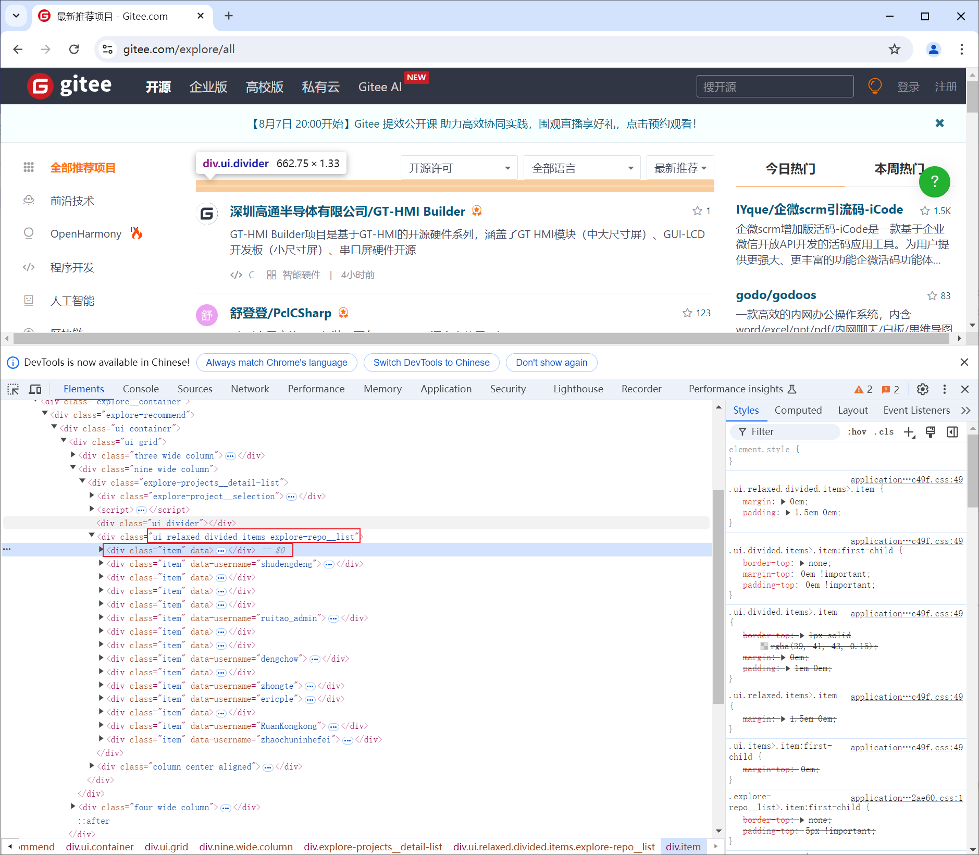Click 登录 login link
Viewport: 979px width, 855px height.
pyautogui.click(x=908, y=87)
